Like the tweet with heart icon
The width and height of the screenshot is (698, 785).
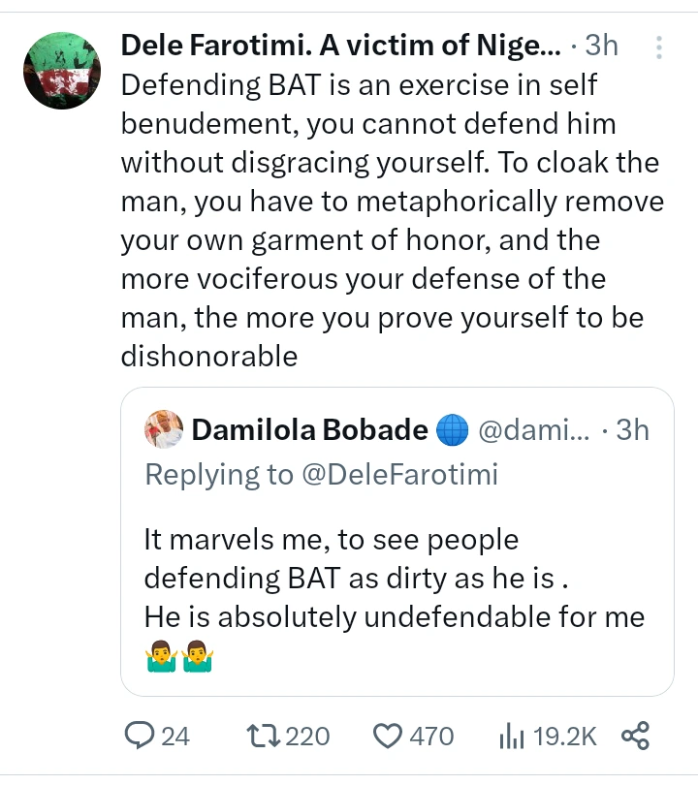tap(388, 737)
